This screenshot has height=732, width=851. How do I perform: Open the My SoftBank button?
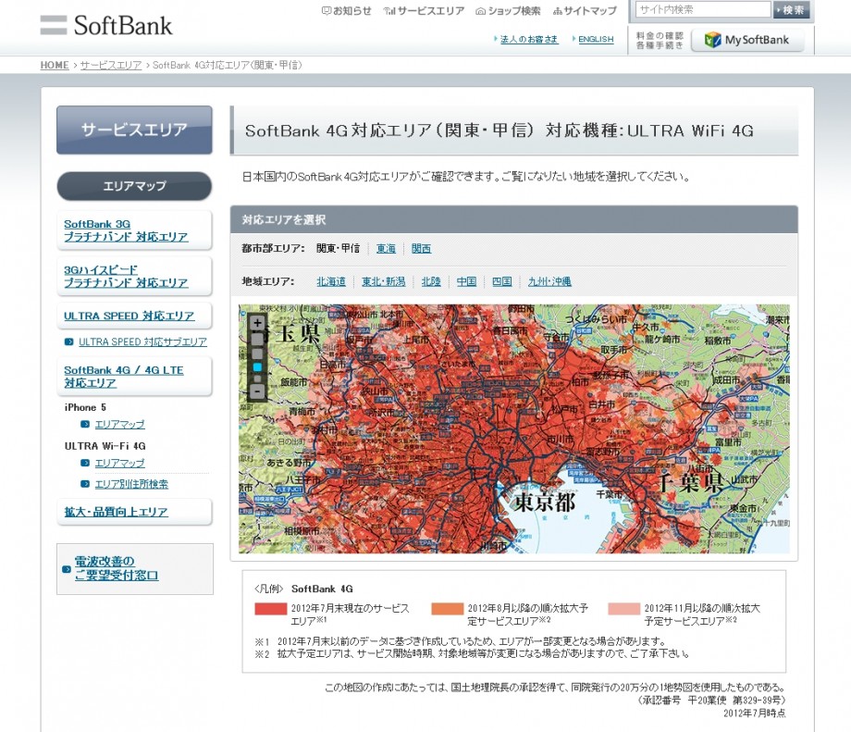[746, 40]
